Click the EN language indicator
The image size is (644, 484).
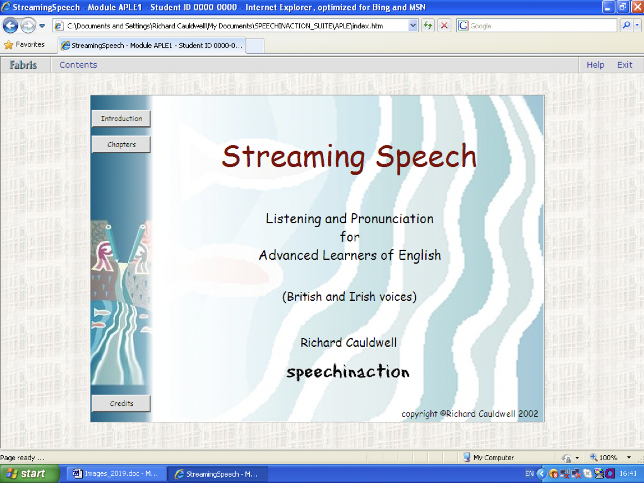529,474
